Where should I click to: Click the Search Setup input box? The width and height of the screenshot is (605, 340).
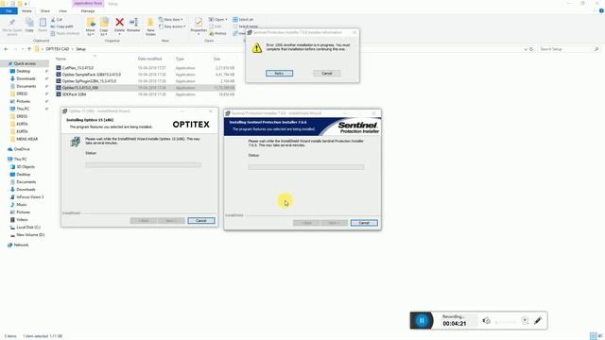coord(568,49)
